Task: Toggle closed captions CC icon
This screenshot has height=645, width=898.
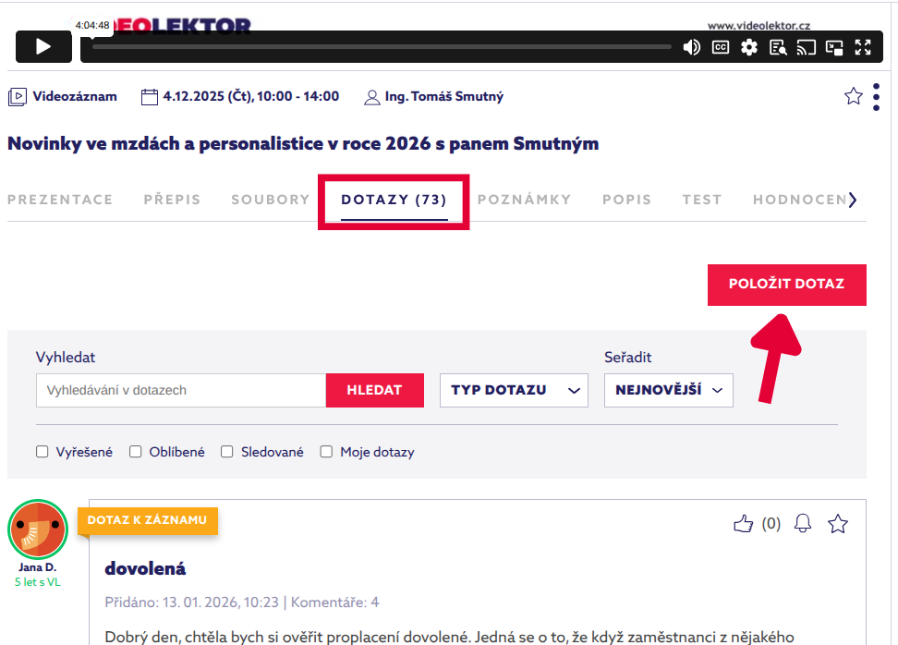Action: (x=721, y=47)
